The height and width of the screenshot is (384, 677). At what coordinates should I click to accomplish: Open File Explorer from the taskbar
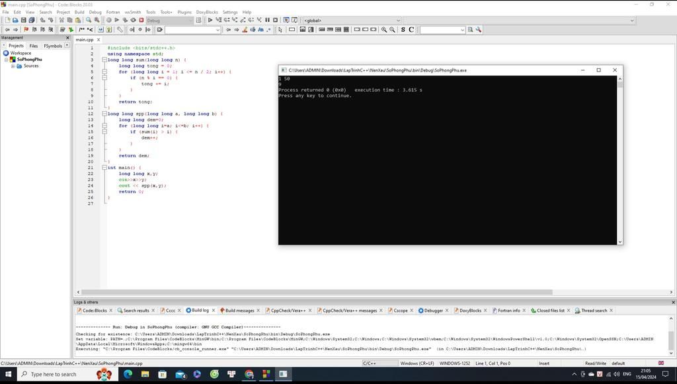(145, 375)
